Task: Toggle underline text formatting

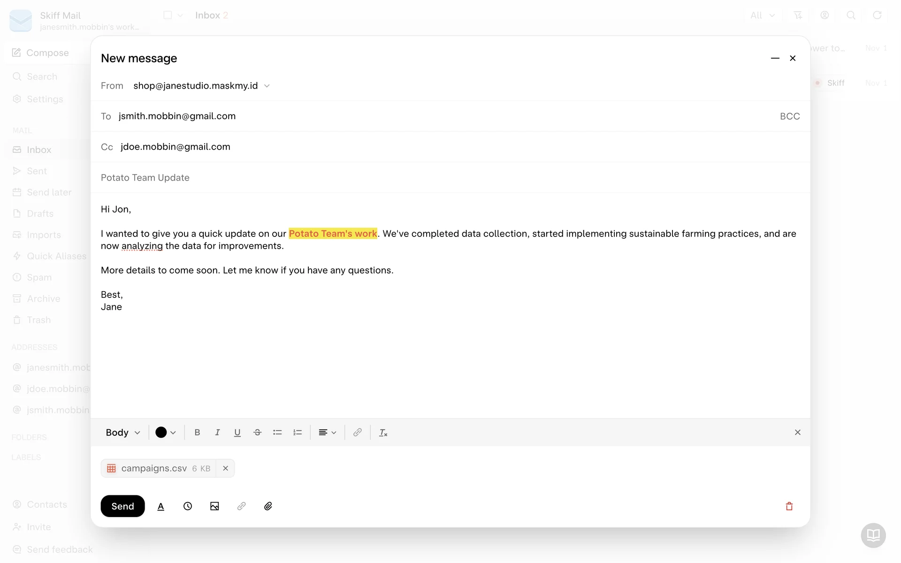Action: pyautogui.click(x=237, y=433)
